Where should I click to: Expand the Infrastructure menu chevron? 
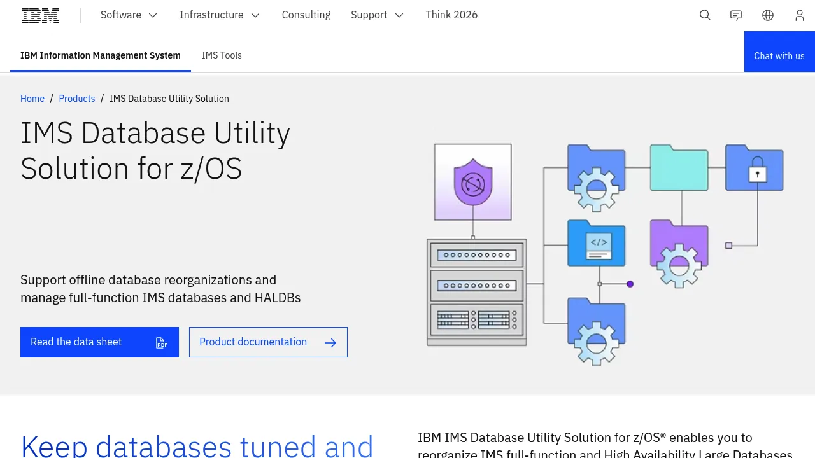[255, 15]
